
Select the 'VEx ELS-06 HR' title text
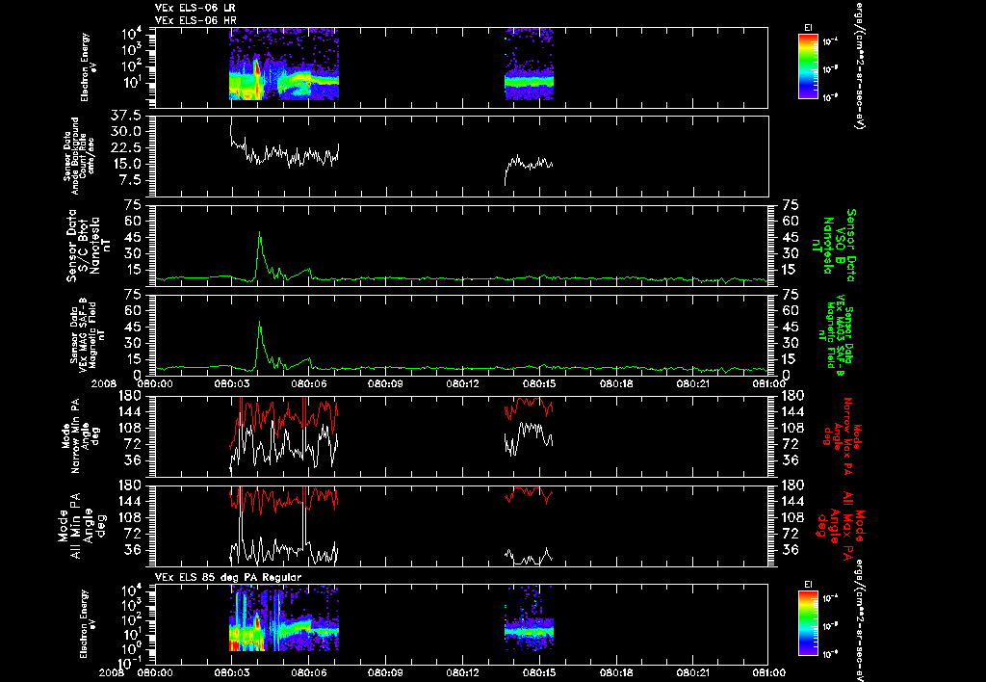point(195,20)
